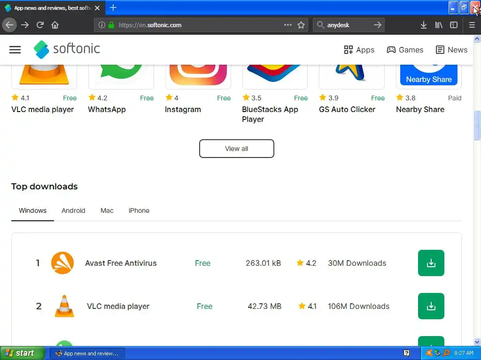Viewport: 481px width, 360px height.
Task: Click the anydesk search box
Action: coord(348,25)
